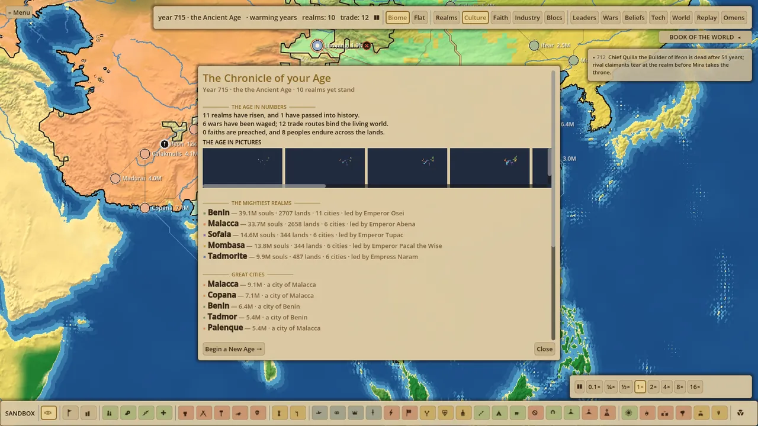Viewport: 758px width, 426px height.
Task: Select the horseshoe arch tool icon
Action: pyautogui.click(x=553, y=413)
